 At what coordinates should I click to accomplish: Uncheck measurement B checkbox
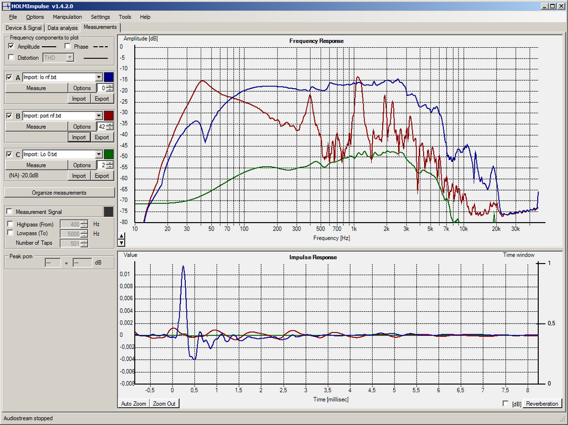10,116
